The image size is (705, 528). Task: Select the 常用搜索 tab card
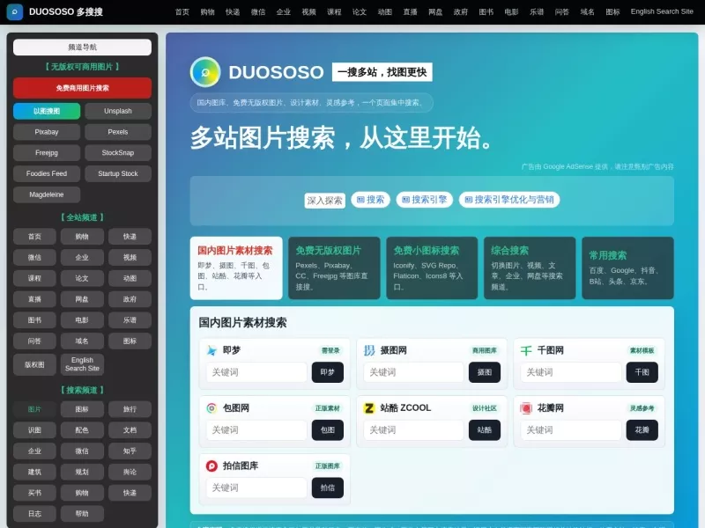coord(627,268)
